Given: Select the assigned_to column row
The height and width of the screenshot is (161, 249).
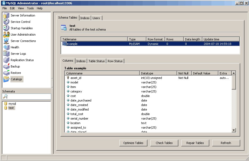Looking at the screenshot, I should click(148, 128).
